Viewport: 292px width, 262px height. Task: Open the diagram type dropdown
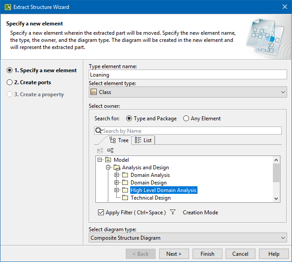click(x=188, y=238)
